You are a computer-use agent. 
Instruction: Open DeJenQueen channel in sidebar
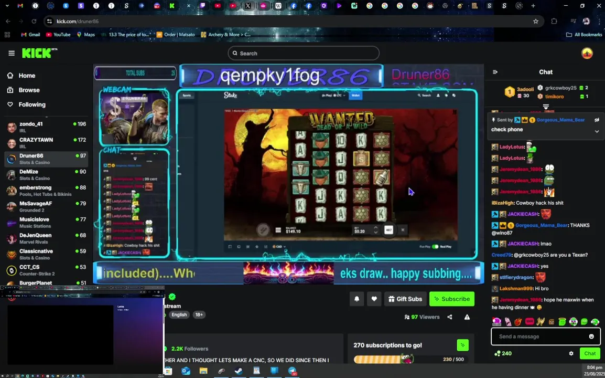(x=46, y=238)
